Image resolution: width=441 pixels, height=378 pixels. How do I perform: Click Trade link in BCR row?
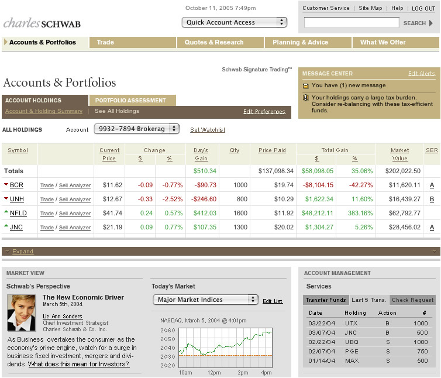[x=47, y=185]
